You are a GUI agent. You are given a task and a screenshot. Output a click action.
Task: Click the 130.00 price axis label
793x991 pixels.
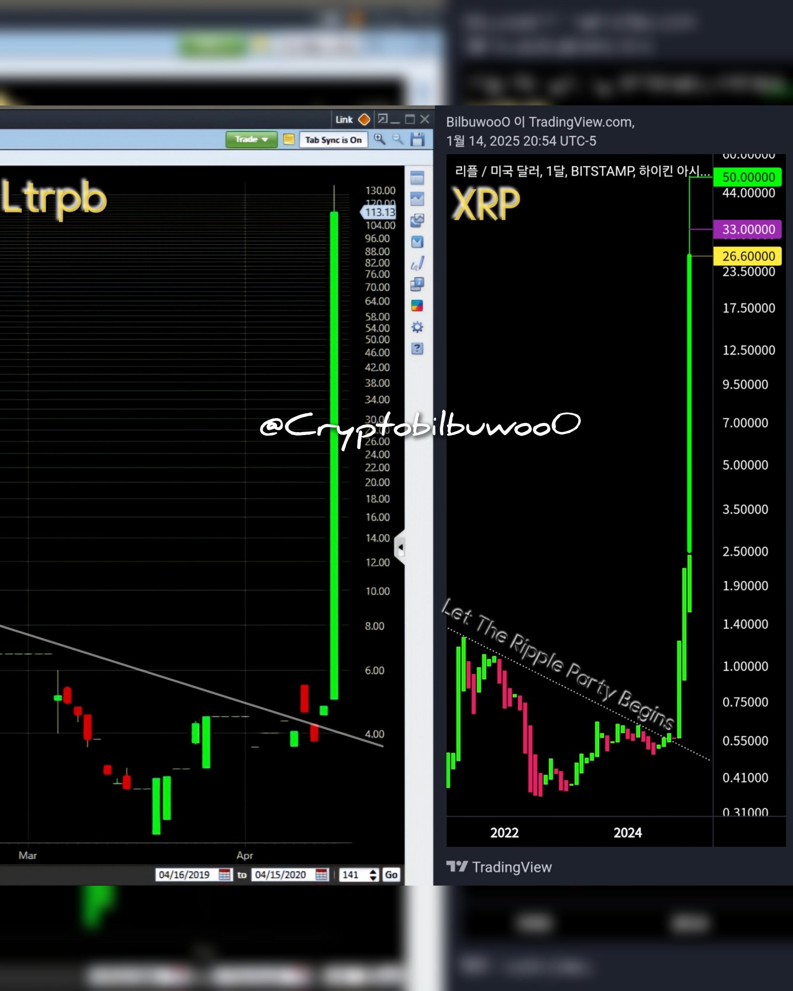click(x=380, y=191)
